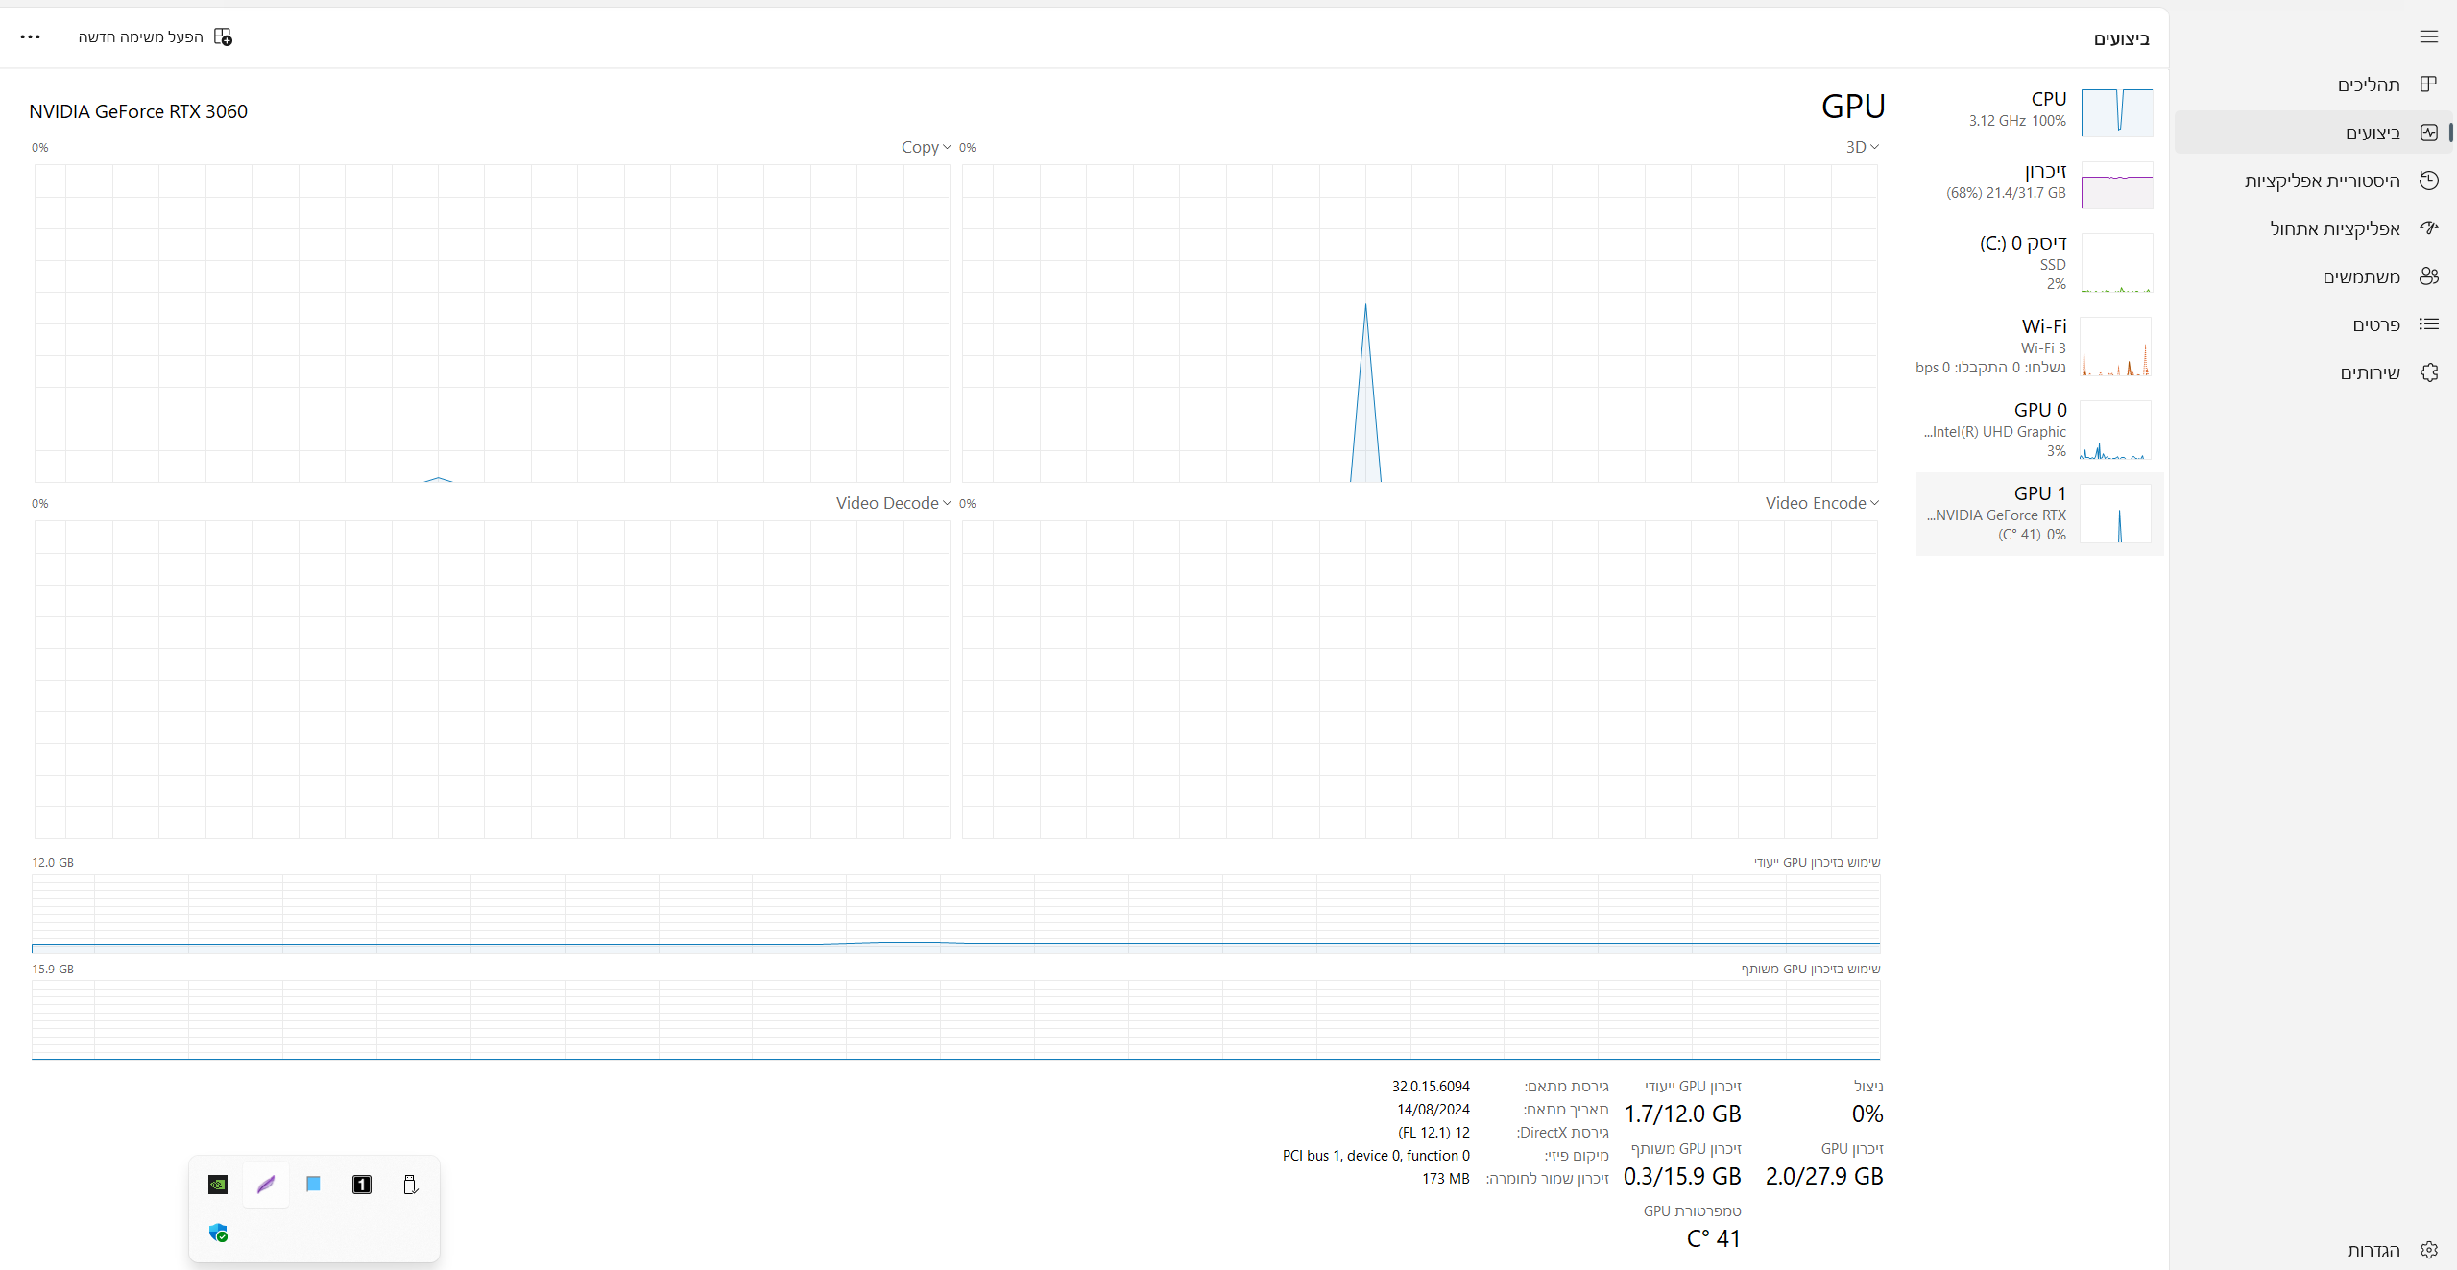
Task: Select GPU 0 Intel UHD Graphics item
Action: tap(2039, 429)
